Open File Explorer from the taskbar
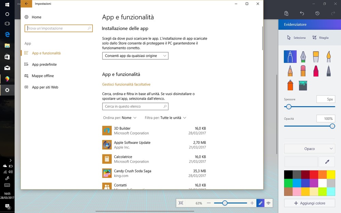This screenshot has height=213, width=341. [x=7, y=45]
